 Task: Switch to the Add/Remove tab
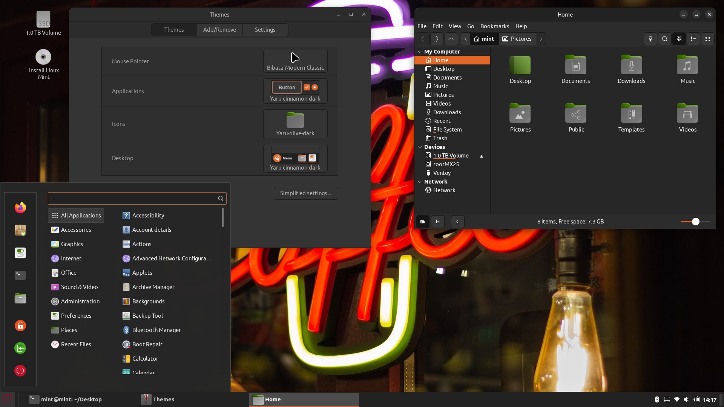[219, 30]
